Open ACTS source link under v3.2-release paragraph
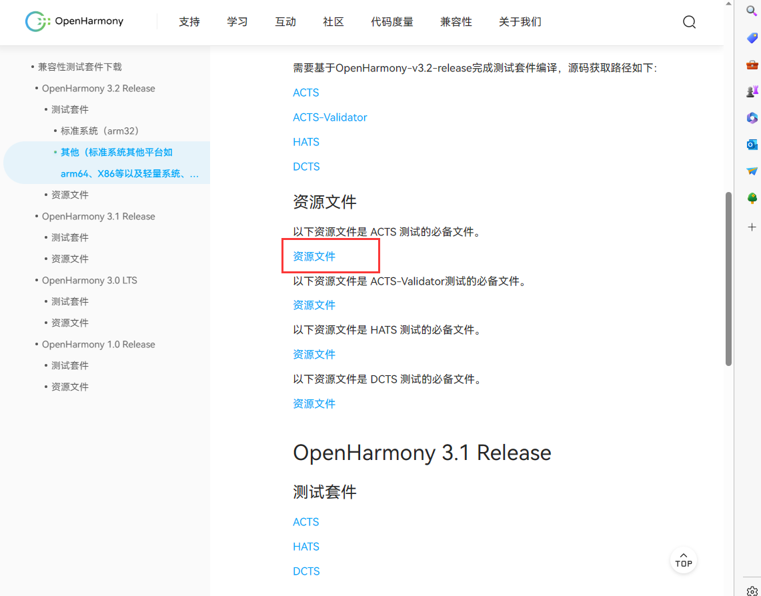This screenshot has height=596, width=761. pos(305,93)
